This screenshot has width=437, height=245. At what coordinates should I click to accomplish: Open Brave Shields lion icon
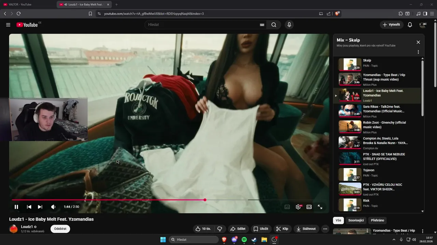[x=337, y=14]
